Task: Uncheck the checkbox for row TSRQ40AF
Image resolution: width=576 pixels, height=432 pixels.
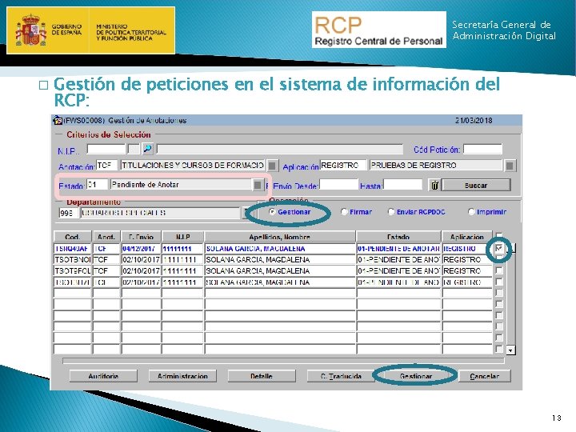Action: tap(499, 248)
